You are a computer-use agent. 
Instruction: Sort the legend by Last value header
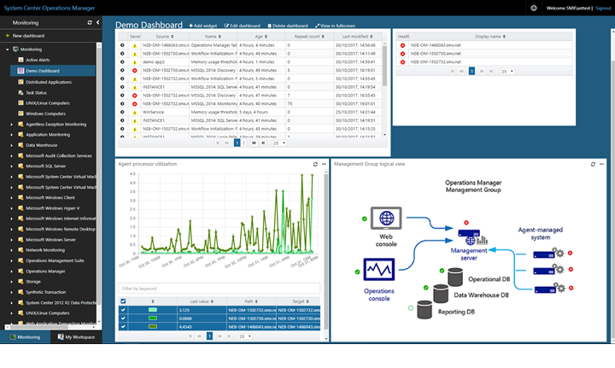pos(202,301)
